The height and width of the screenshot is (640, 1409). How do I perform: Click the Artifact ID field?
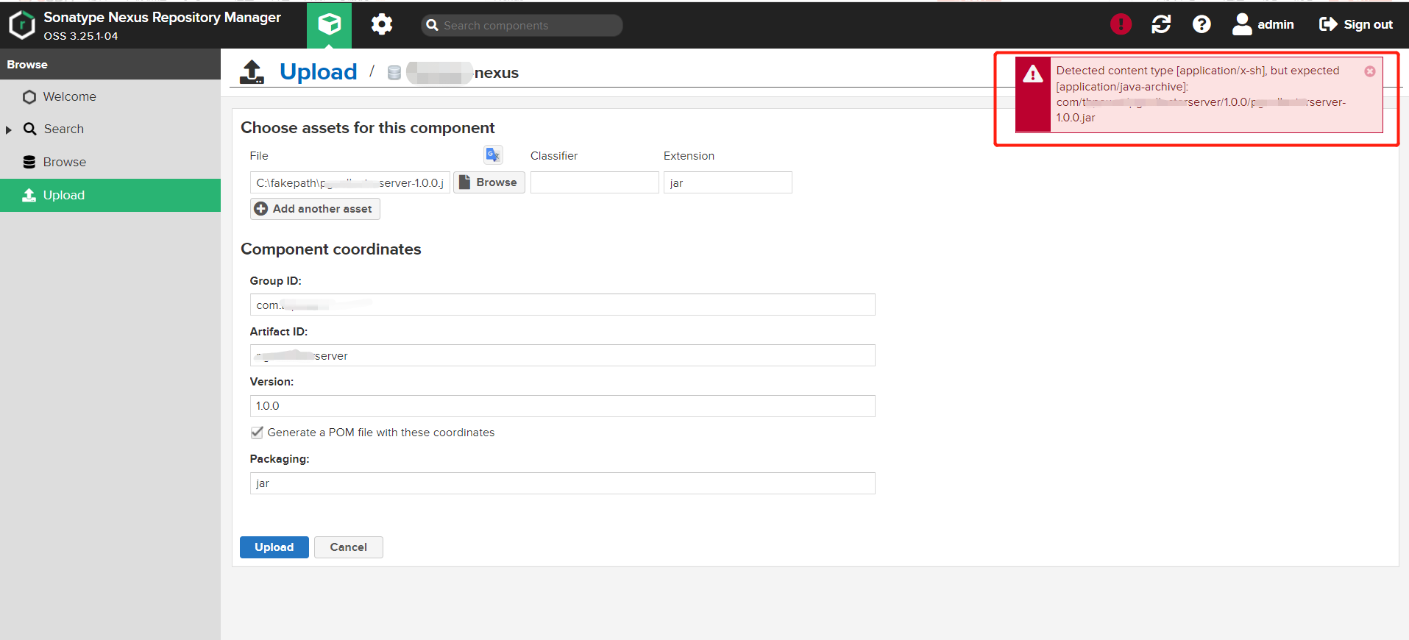click(x=562, y=355)
